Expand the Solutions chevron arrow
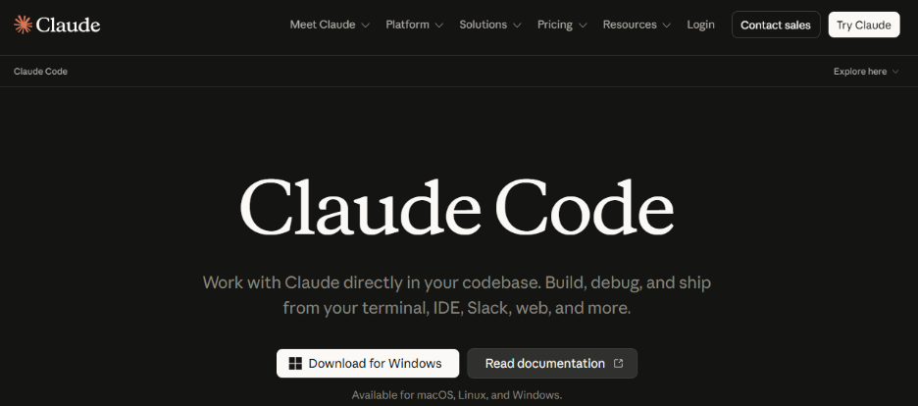 pyautogui.click(x=517, y=25)
